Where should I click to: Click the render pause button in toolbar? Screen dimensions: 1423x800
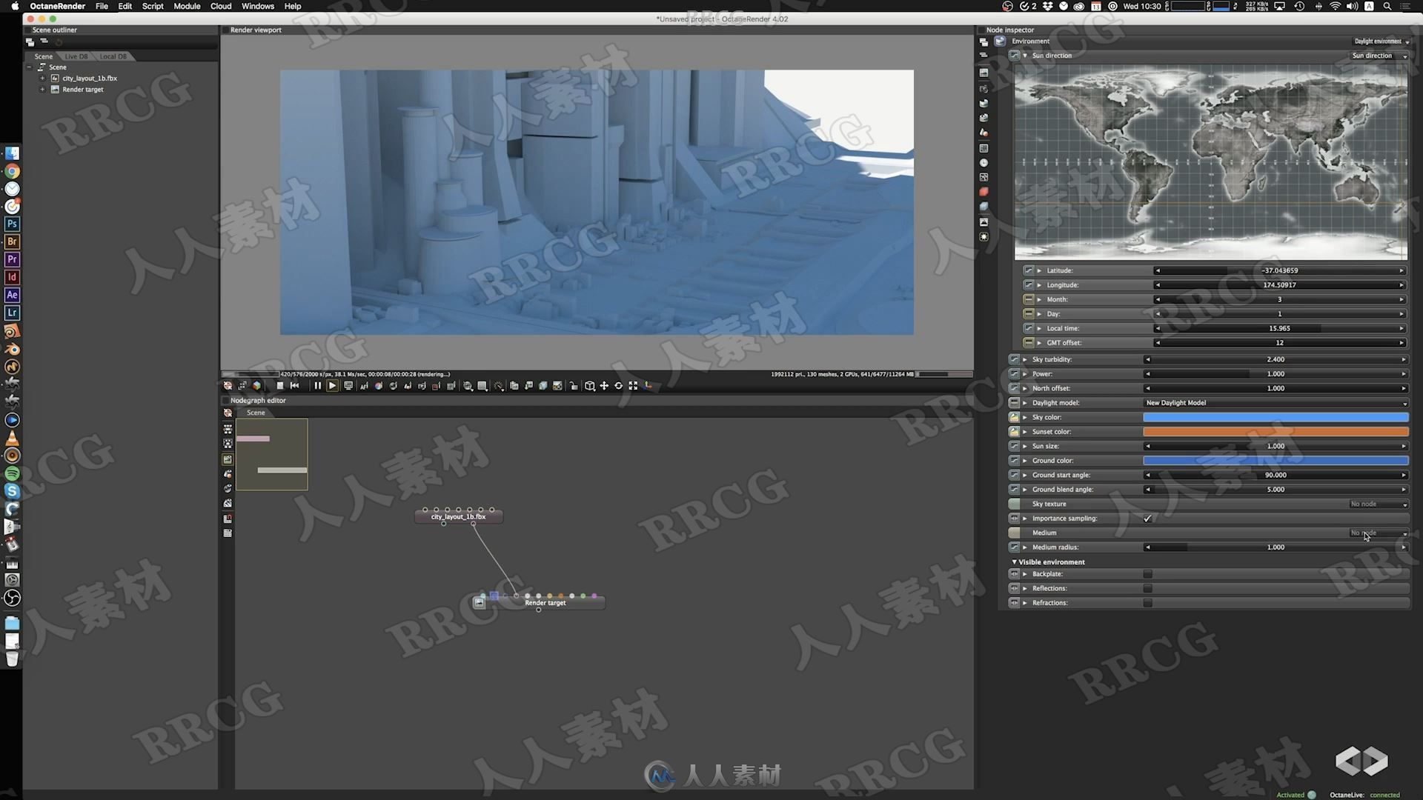(x=316, y=385)
